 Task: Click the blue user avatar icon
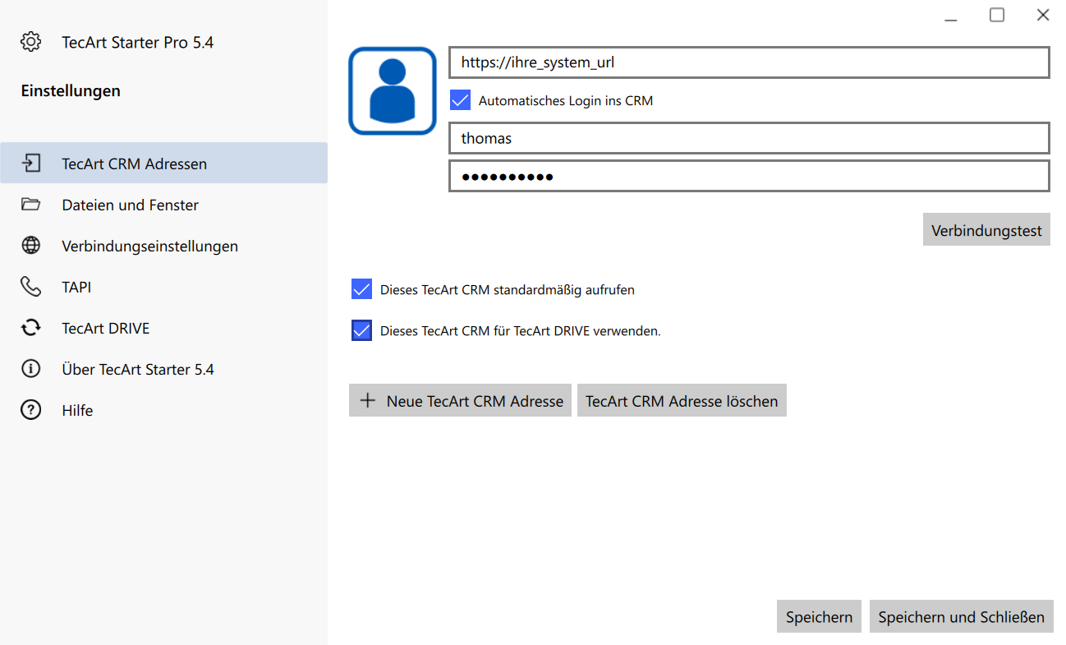click(393, 90)
